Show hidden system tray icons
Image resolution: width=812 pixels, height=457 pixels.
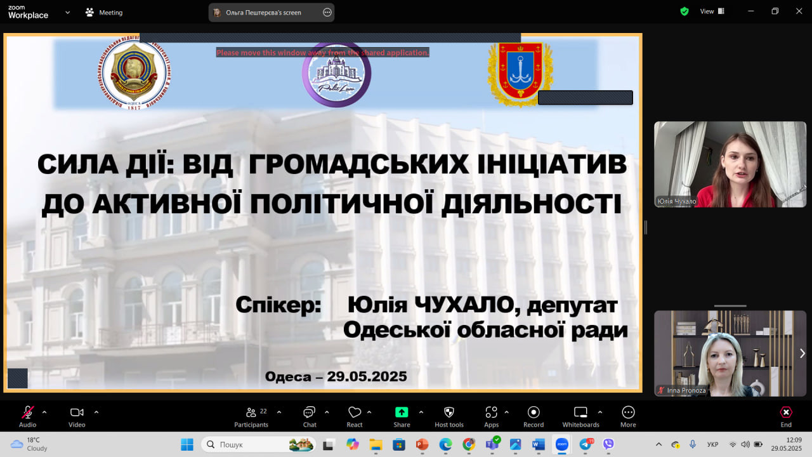pyautogui.click(x=658, y=444)
